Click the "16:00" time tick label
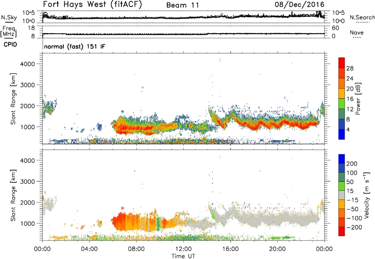 click(x=230, y=249)
